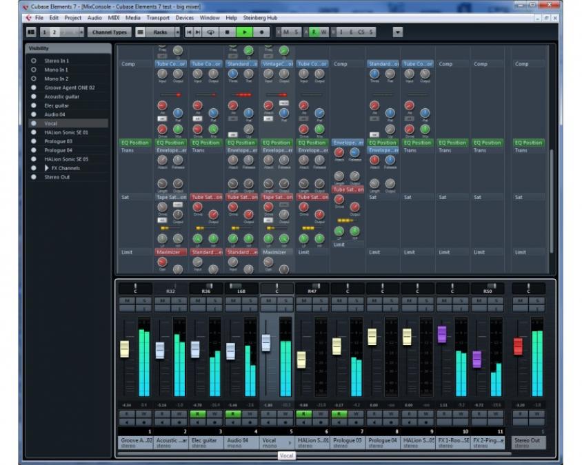Record-enable the Vocal channel
The image size is (582, 465).
click(x=285, y=422)
